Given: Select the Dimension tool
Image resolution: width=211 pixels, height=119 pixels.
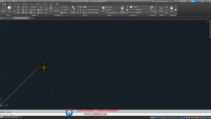Looking at the screenshot, I should tap(57, 9).
